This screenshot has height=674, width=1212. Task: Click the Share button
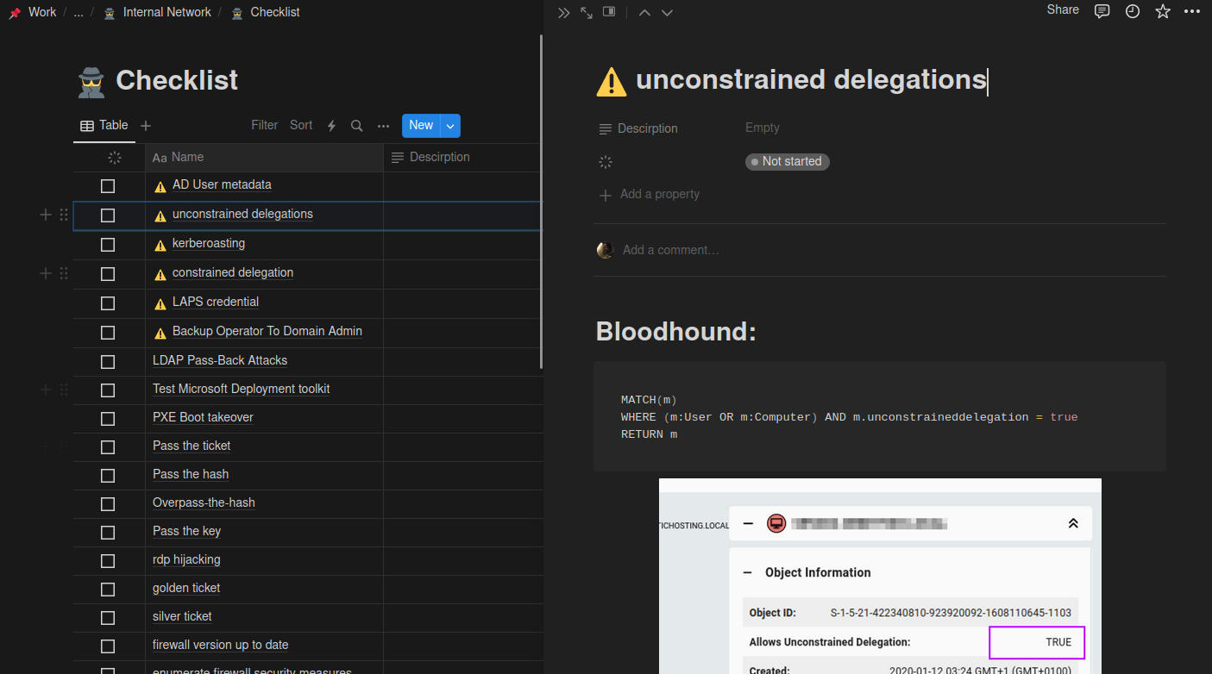tap(1062, 10)
